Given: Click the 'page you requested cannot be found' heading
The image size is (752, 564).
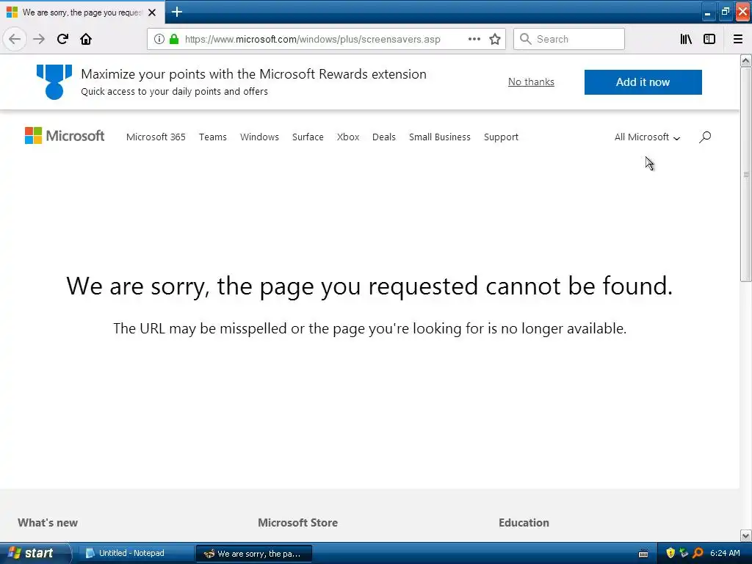Looking at the screenshot, I should 369,286.
